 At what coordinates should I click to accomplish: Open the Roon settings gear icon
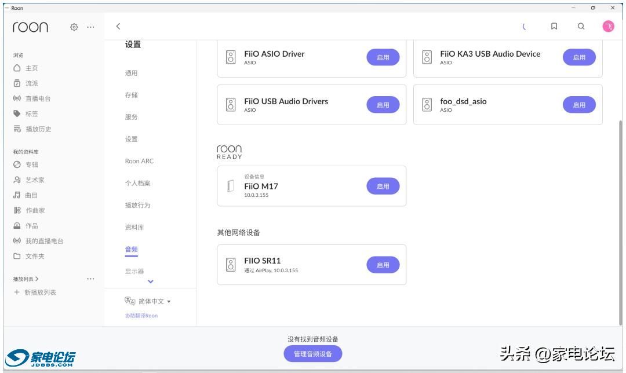pos(74,27)
